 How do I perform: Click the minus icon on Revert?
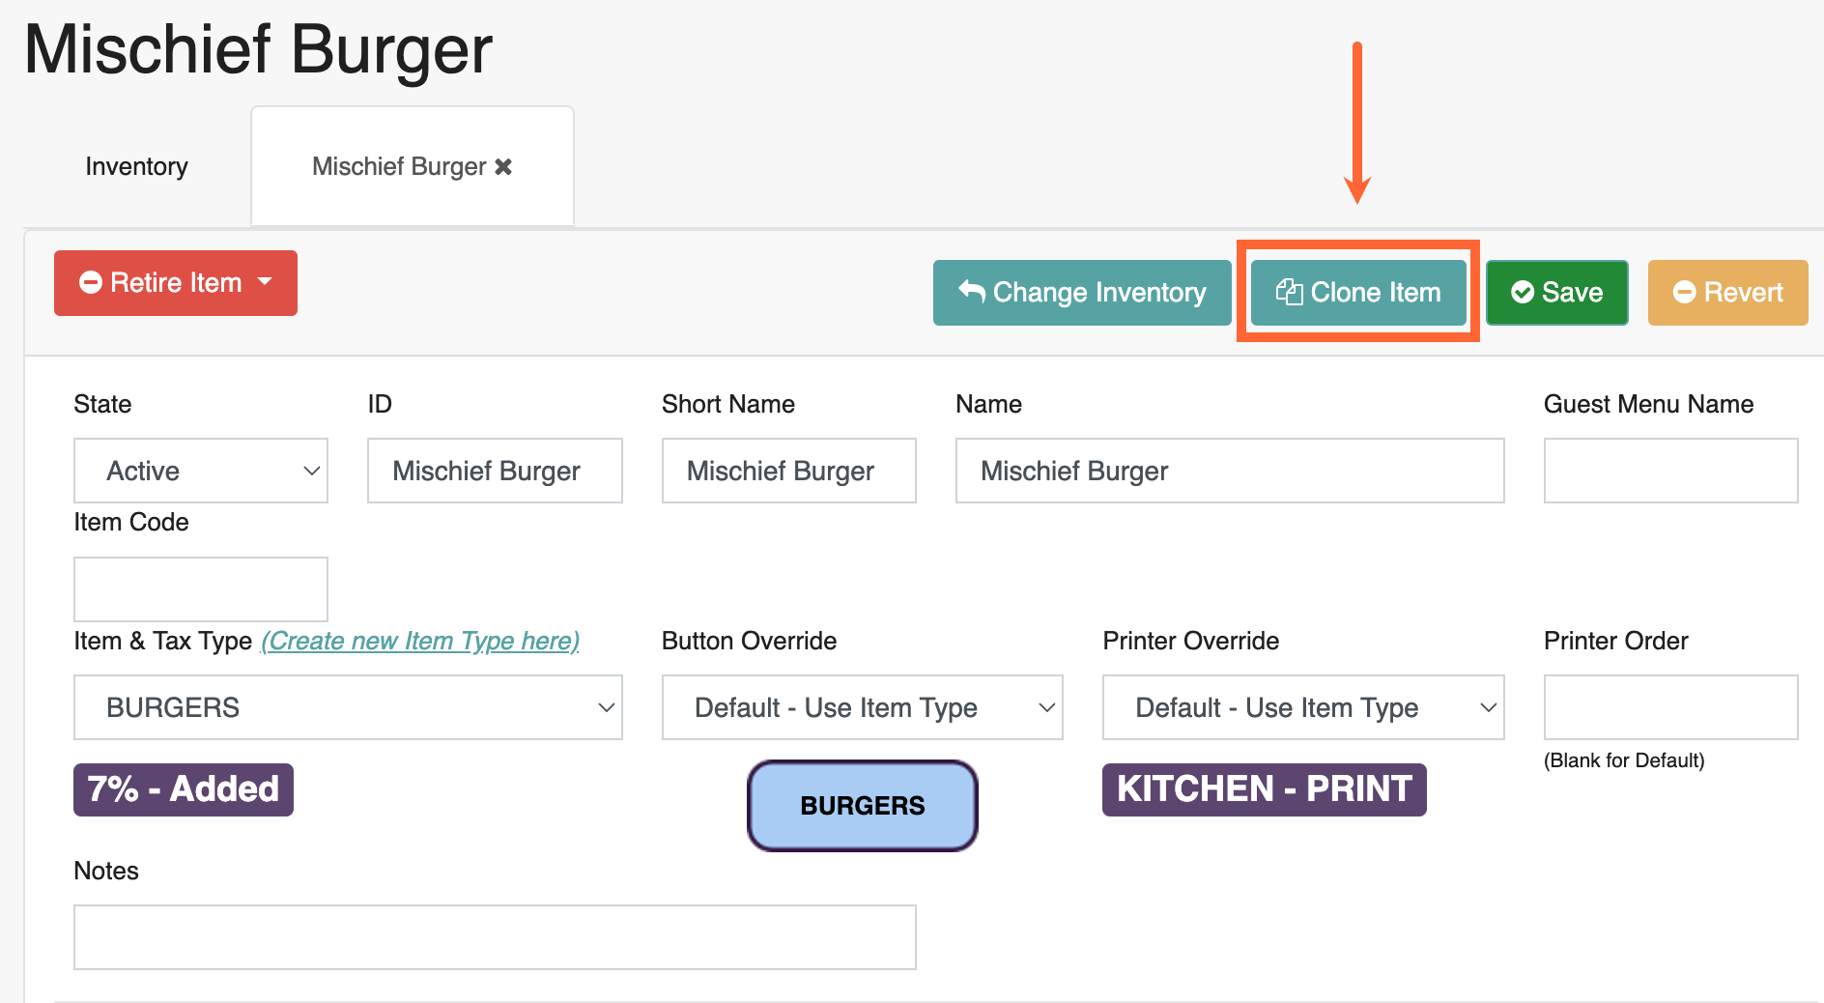click(x=1685, y=292)
